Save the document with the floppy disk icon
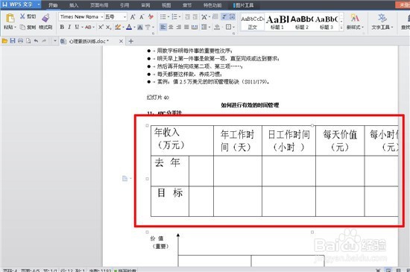The image size is (410, 272). tap(13, 41)
